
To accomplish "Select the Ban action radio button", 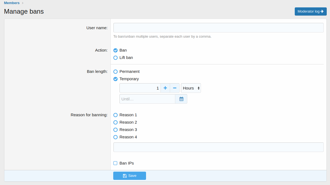I will click(x=116, y=50).
